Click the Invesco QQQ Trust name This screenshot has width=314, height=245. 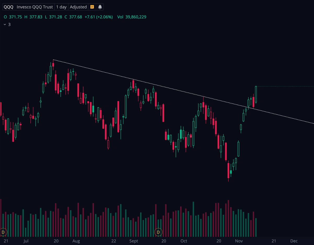click(x=35, y=7)
